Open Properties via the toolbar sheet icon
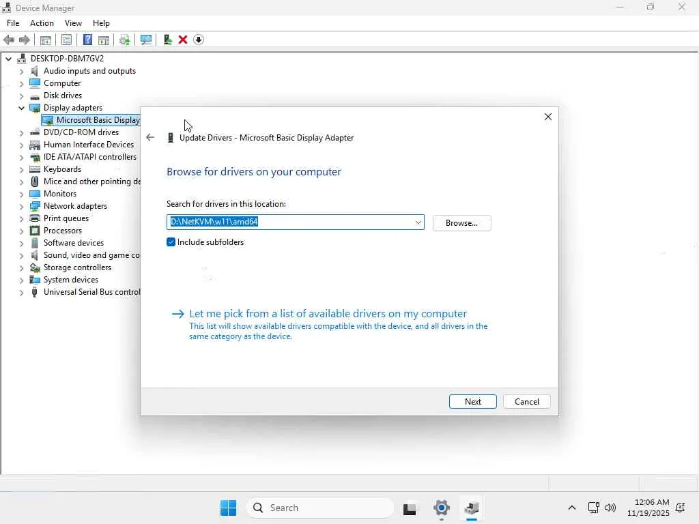Viewport: 699px width, 524px height. pyautogui.click(x=66, y=40)
